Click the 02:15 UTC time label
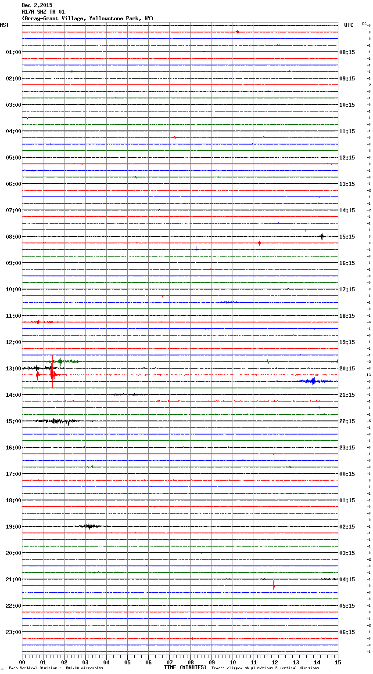The height and width of the screenshot is (674, 373). (347, 527)
